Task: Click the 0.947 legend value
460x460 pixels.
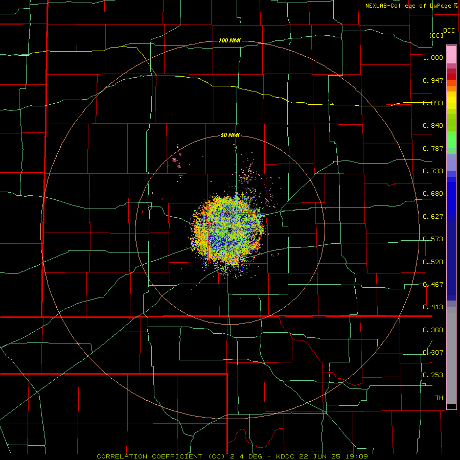Action: 433,80
